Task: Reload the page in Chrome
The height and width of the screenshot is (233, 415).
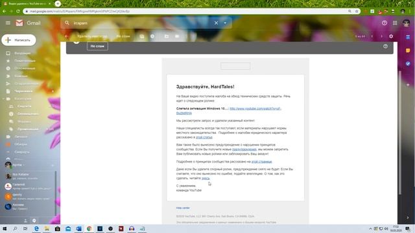Action: tap(18, 12)
